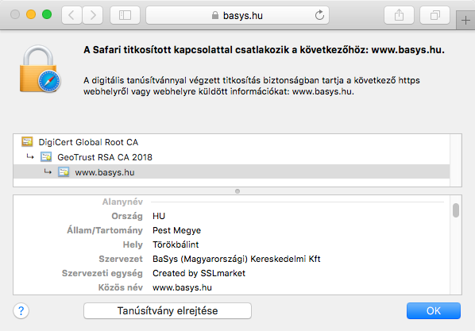475x331 pixels.
Task: Select DigiCert Global Root CA in tree
Action: tap(231, 142)
